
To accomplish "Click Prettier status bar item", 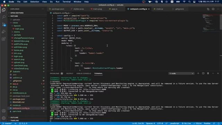I will [207, 124].
